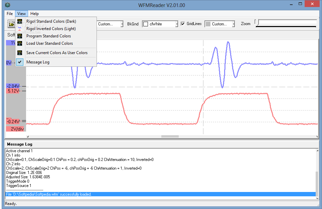Click the Message Log checkmark icon
Image resolution: width=322 pixels, height=209 pixels.
tap(20, 62)
